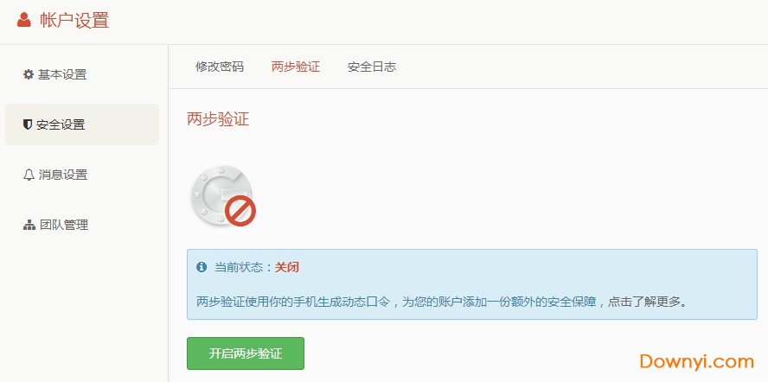Screen dimensions: 768x382
Task: Click the 两步验证 section heading
Action: pos(218,119)
